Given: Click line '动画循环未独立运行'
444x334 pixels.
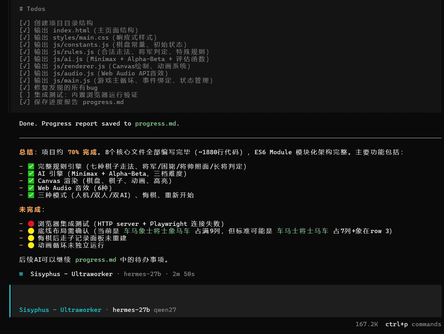Looking at the screenshot, I should (71, 245).
